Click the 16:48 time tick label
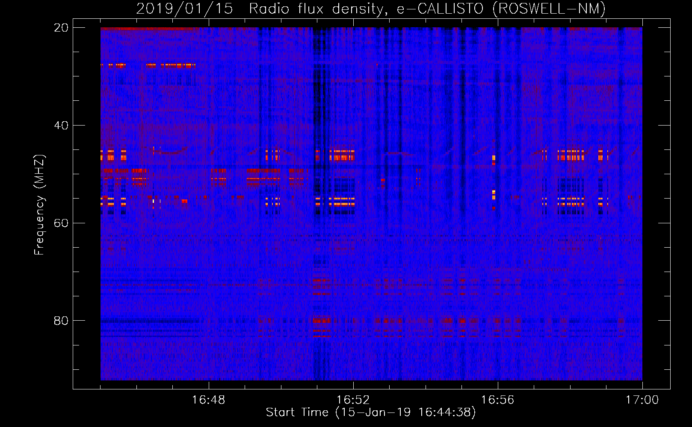The height and width of the screenshot is (427, 692). coord(208,400)
